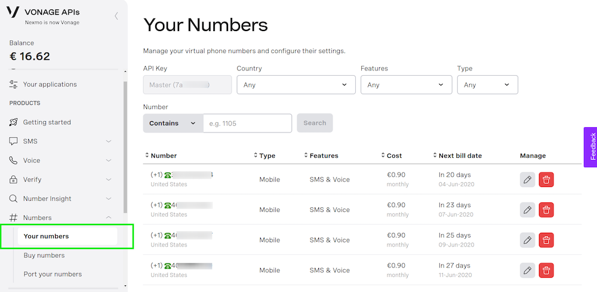Click the Verify padlock icon
The image size is (597, 292).
click(13, 179)
